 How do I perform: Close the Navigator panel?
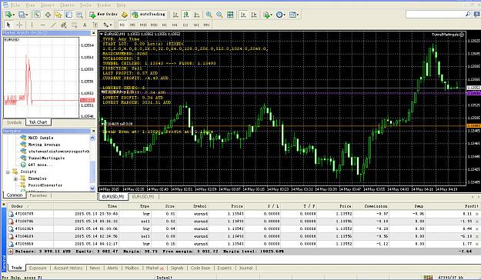coord(94,131)
